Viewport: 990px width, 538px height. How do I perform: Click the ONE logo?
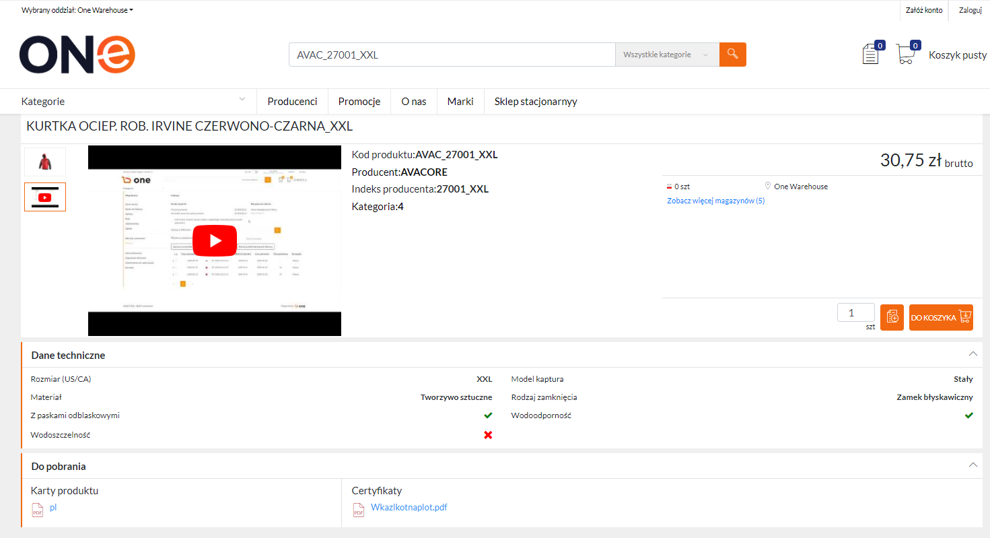77,55
